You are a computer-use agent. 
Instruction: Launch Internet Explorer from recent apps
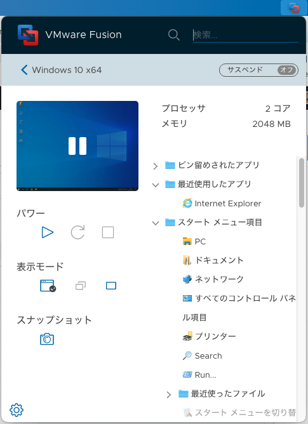pos(222,203)
